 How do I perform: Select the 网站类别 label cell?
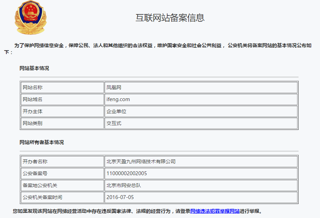[62, 123]
